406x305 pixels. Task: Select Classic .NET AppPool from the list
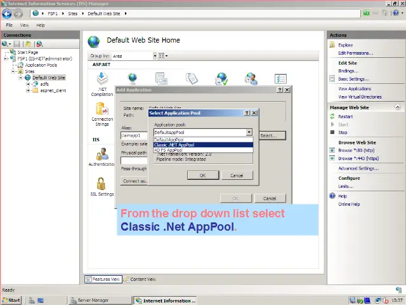tap(174, 145)
